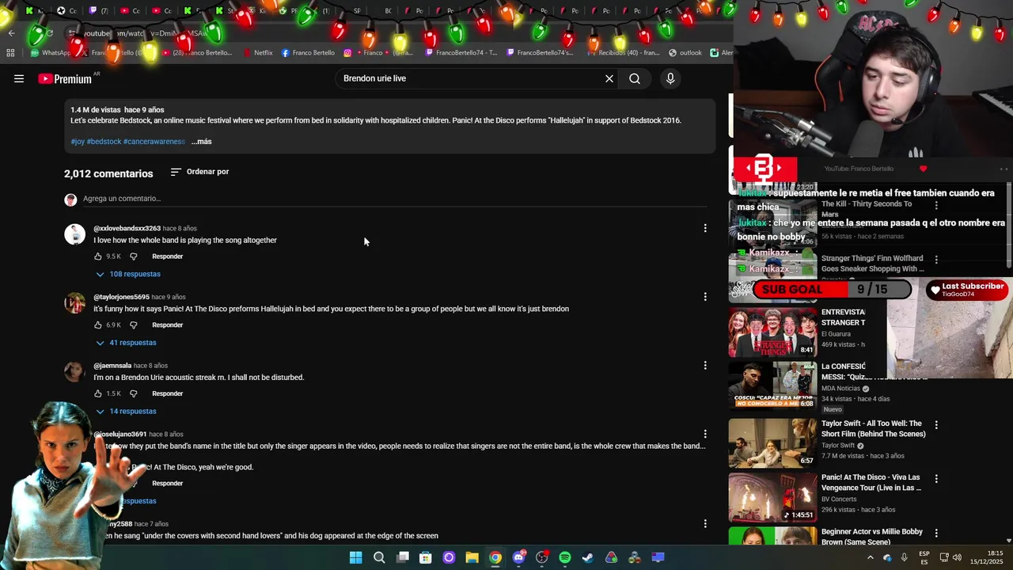This screenshot has height=570, width=1013.
Task: Open the Recibidos (40) mail bookmark
Action: [x=624, y=53]
